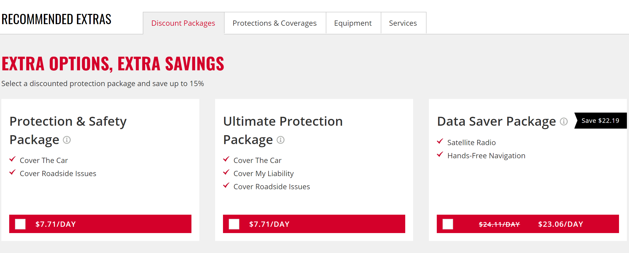Viewport: 629px width, 253px height.
Task: Click the checkmark icon beside Satellite Radio
Action: click(x=440, y=141)
